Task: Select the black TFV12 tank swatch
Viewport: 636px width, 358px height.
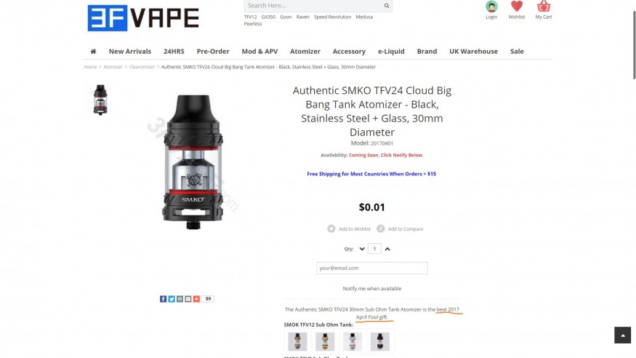Action: click(380, 342)
